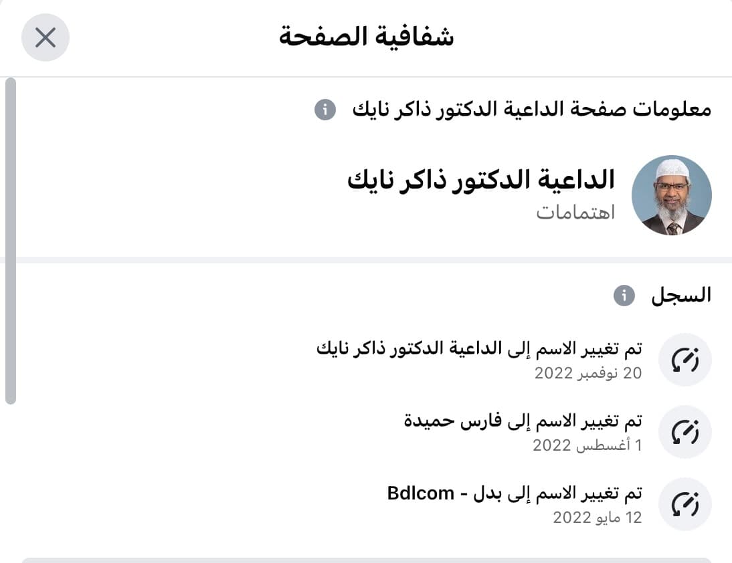The height and width of the screenshot is (563, 732).
Task: Click the name-change icon for the Bdlcom entry
Action: click(684, 504)
